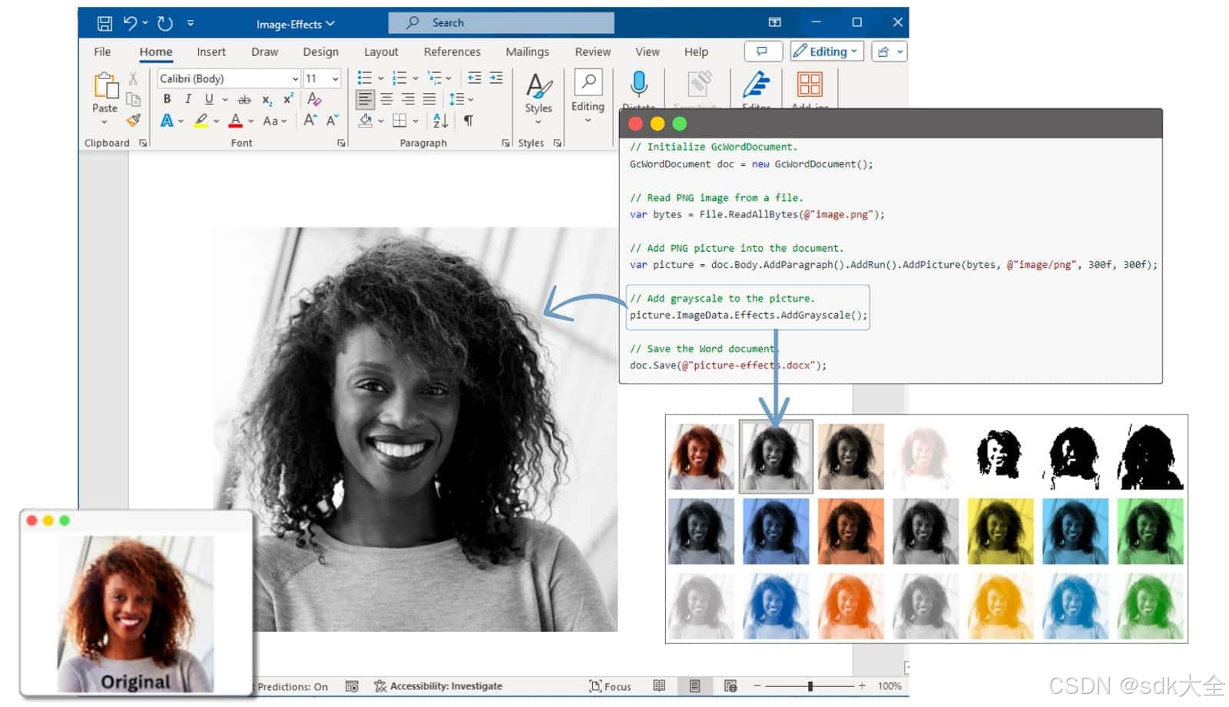Toggle Align Left alignment
Image resolution: width=1229 pixels, height=707 pixels.
pos(365,99)
